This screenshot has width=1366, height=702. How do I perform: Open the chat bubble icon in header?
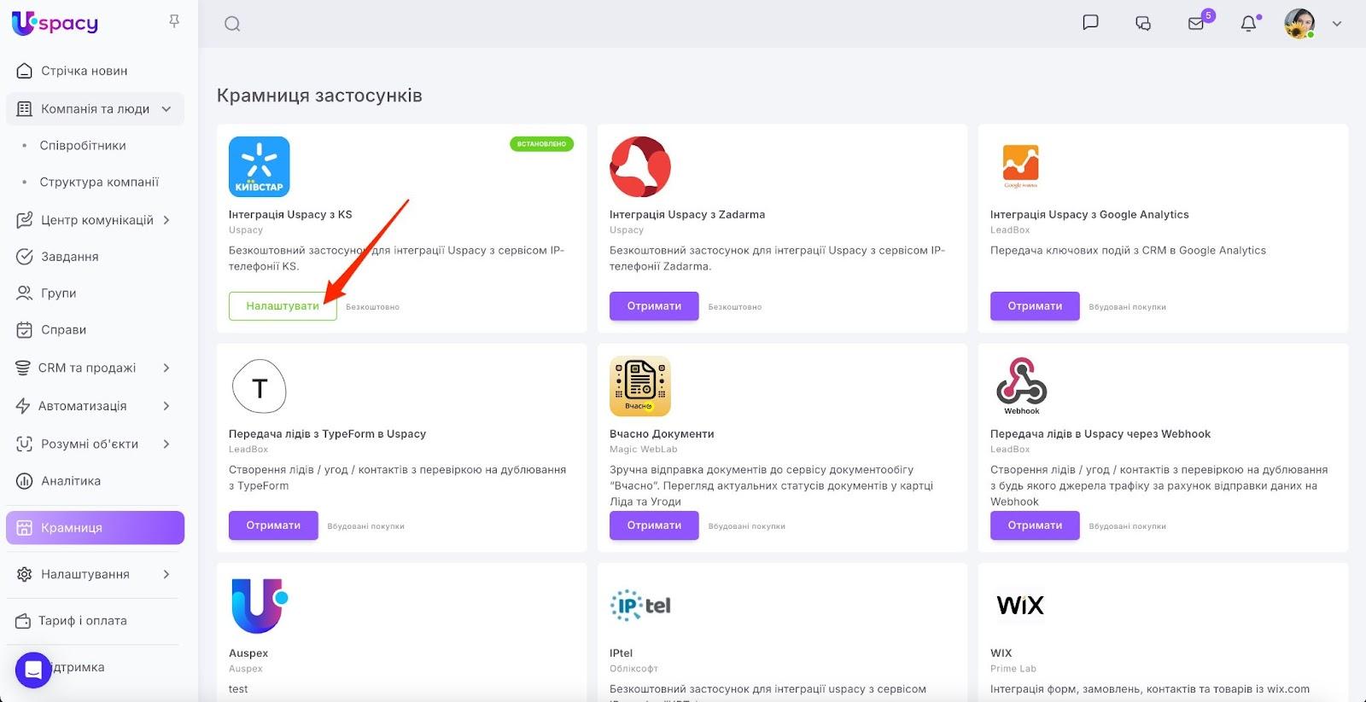1090,23
